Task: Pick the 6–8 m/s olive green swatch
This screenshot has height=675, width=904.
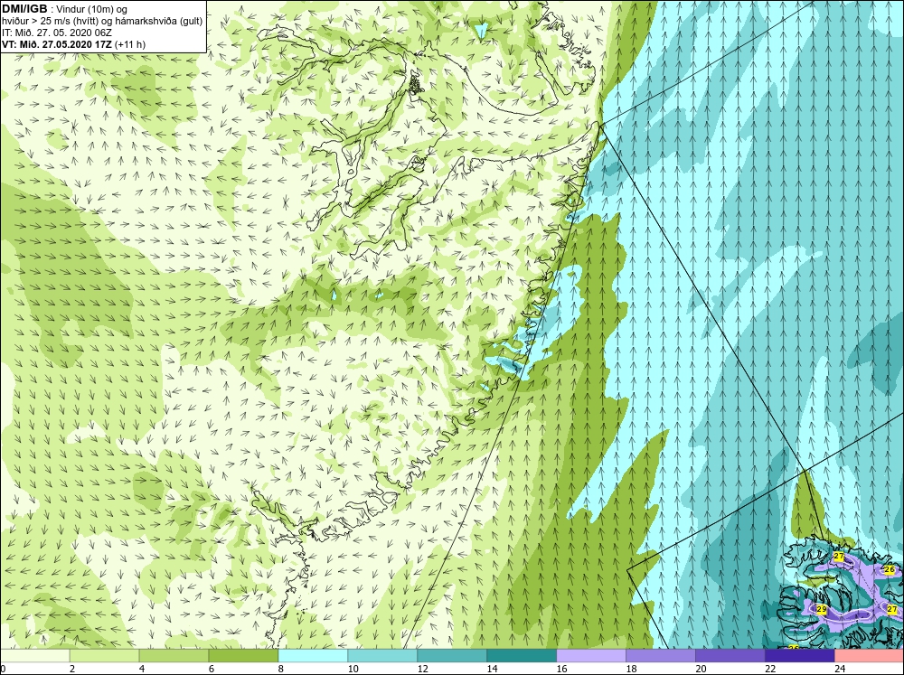Action: click(x=243, y=655)
